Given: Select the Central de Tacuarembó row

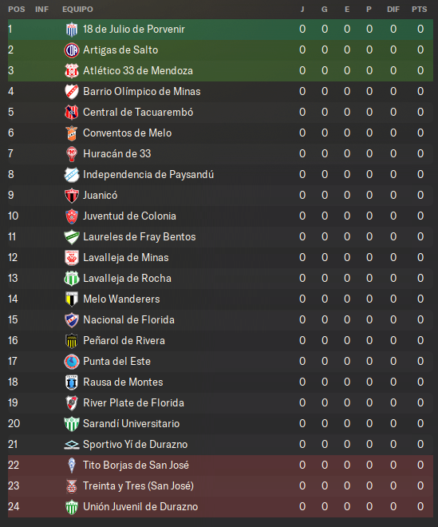Looking at the screenshot, I should click(220, 113).
